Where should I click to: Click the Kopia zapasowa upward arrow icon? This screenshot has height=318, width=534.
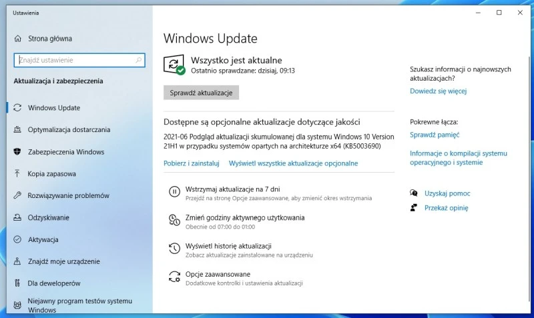tap(17, 173)
